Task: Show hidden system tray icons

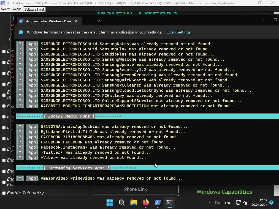Action: point(210,202)
